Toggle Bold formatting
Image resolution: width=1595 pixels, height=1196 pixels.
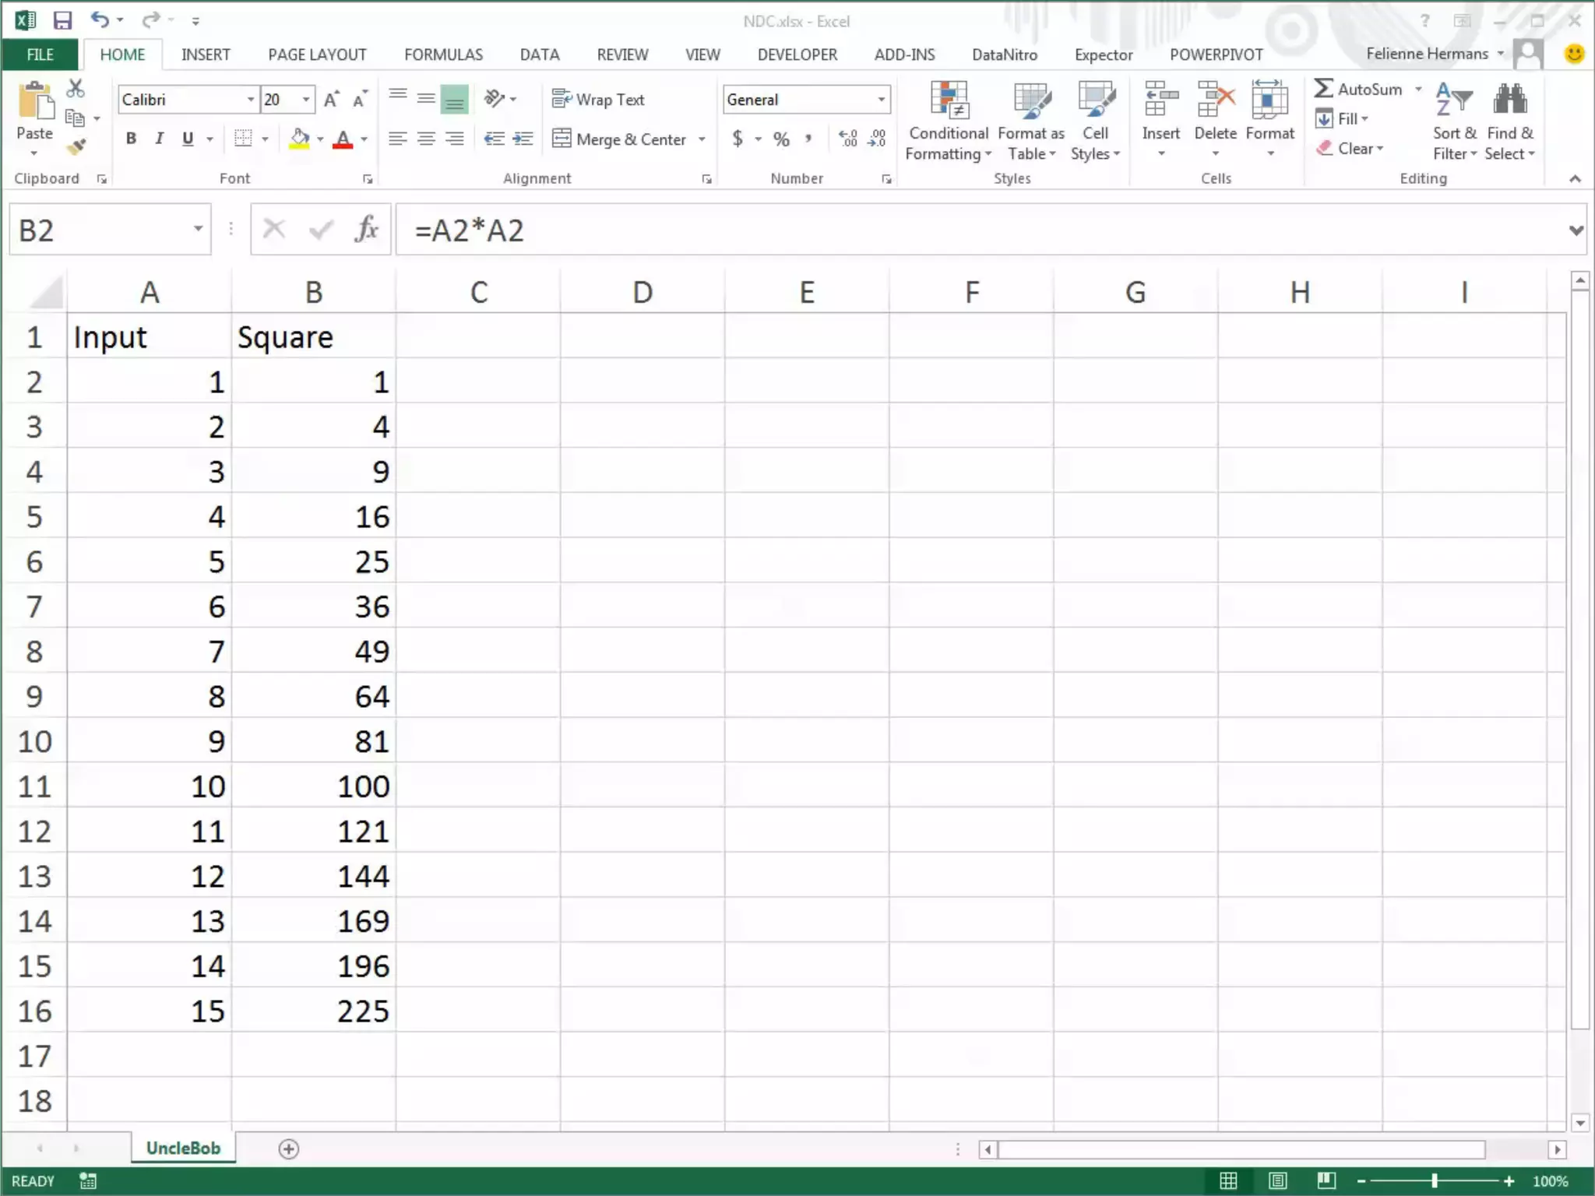coord(131,139)
